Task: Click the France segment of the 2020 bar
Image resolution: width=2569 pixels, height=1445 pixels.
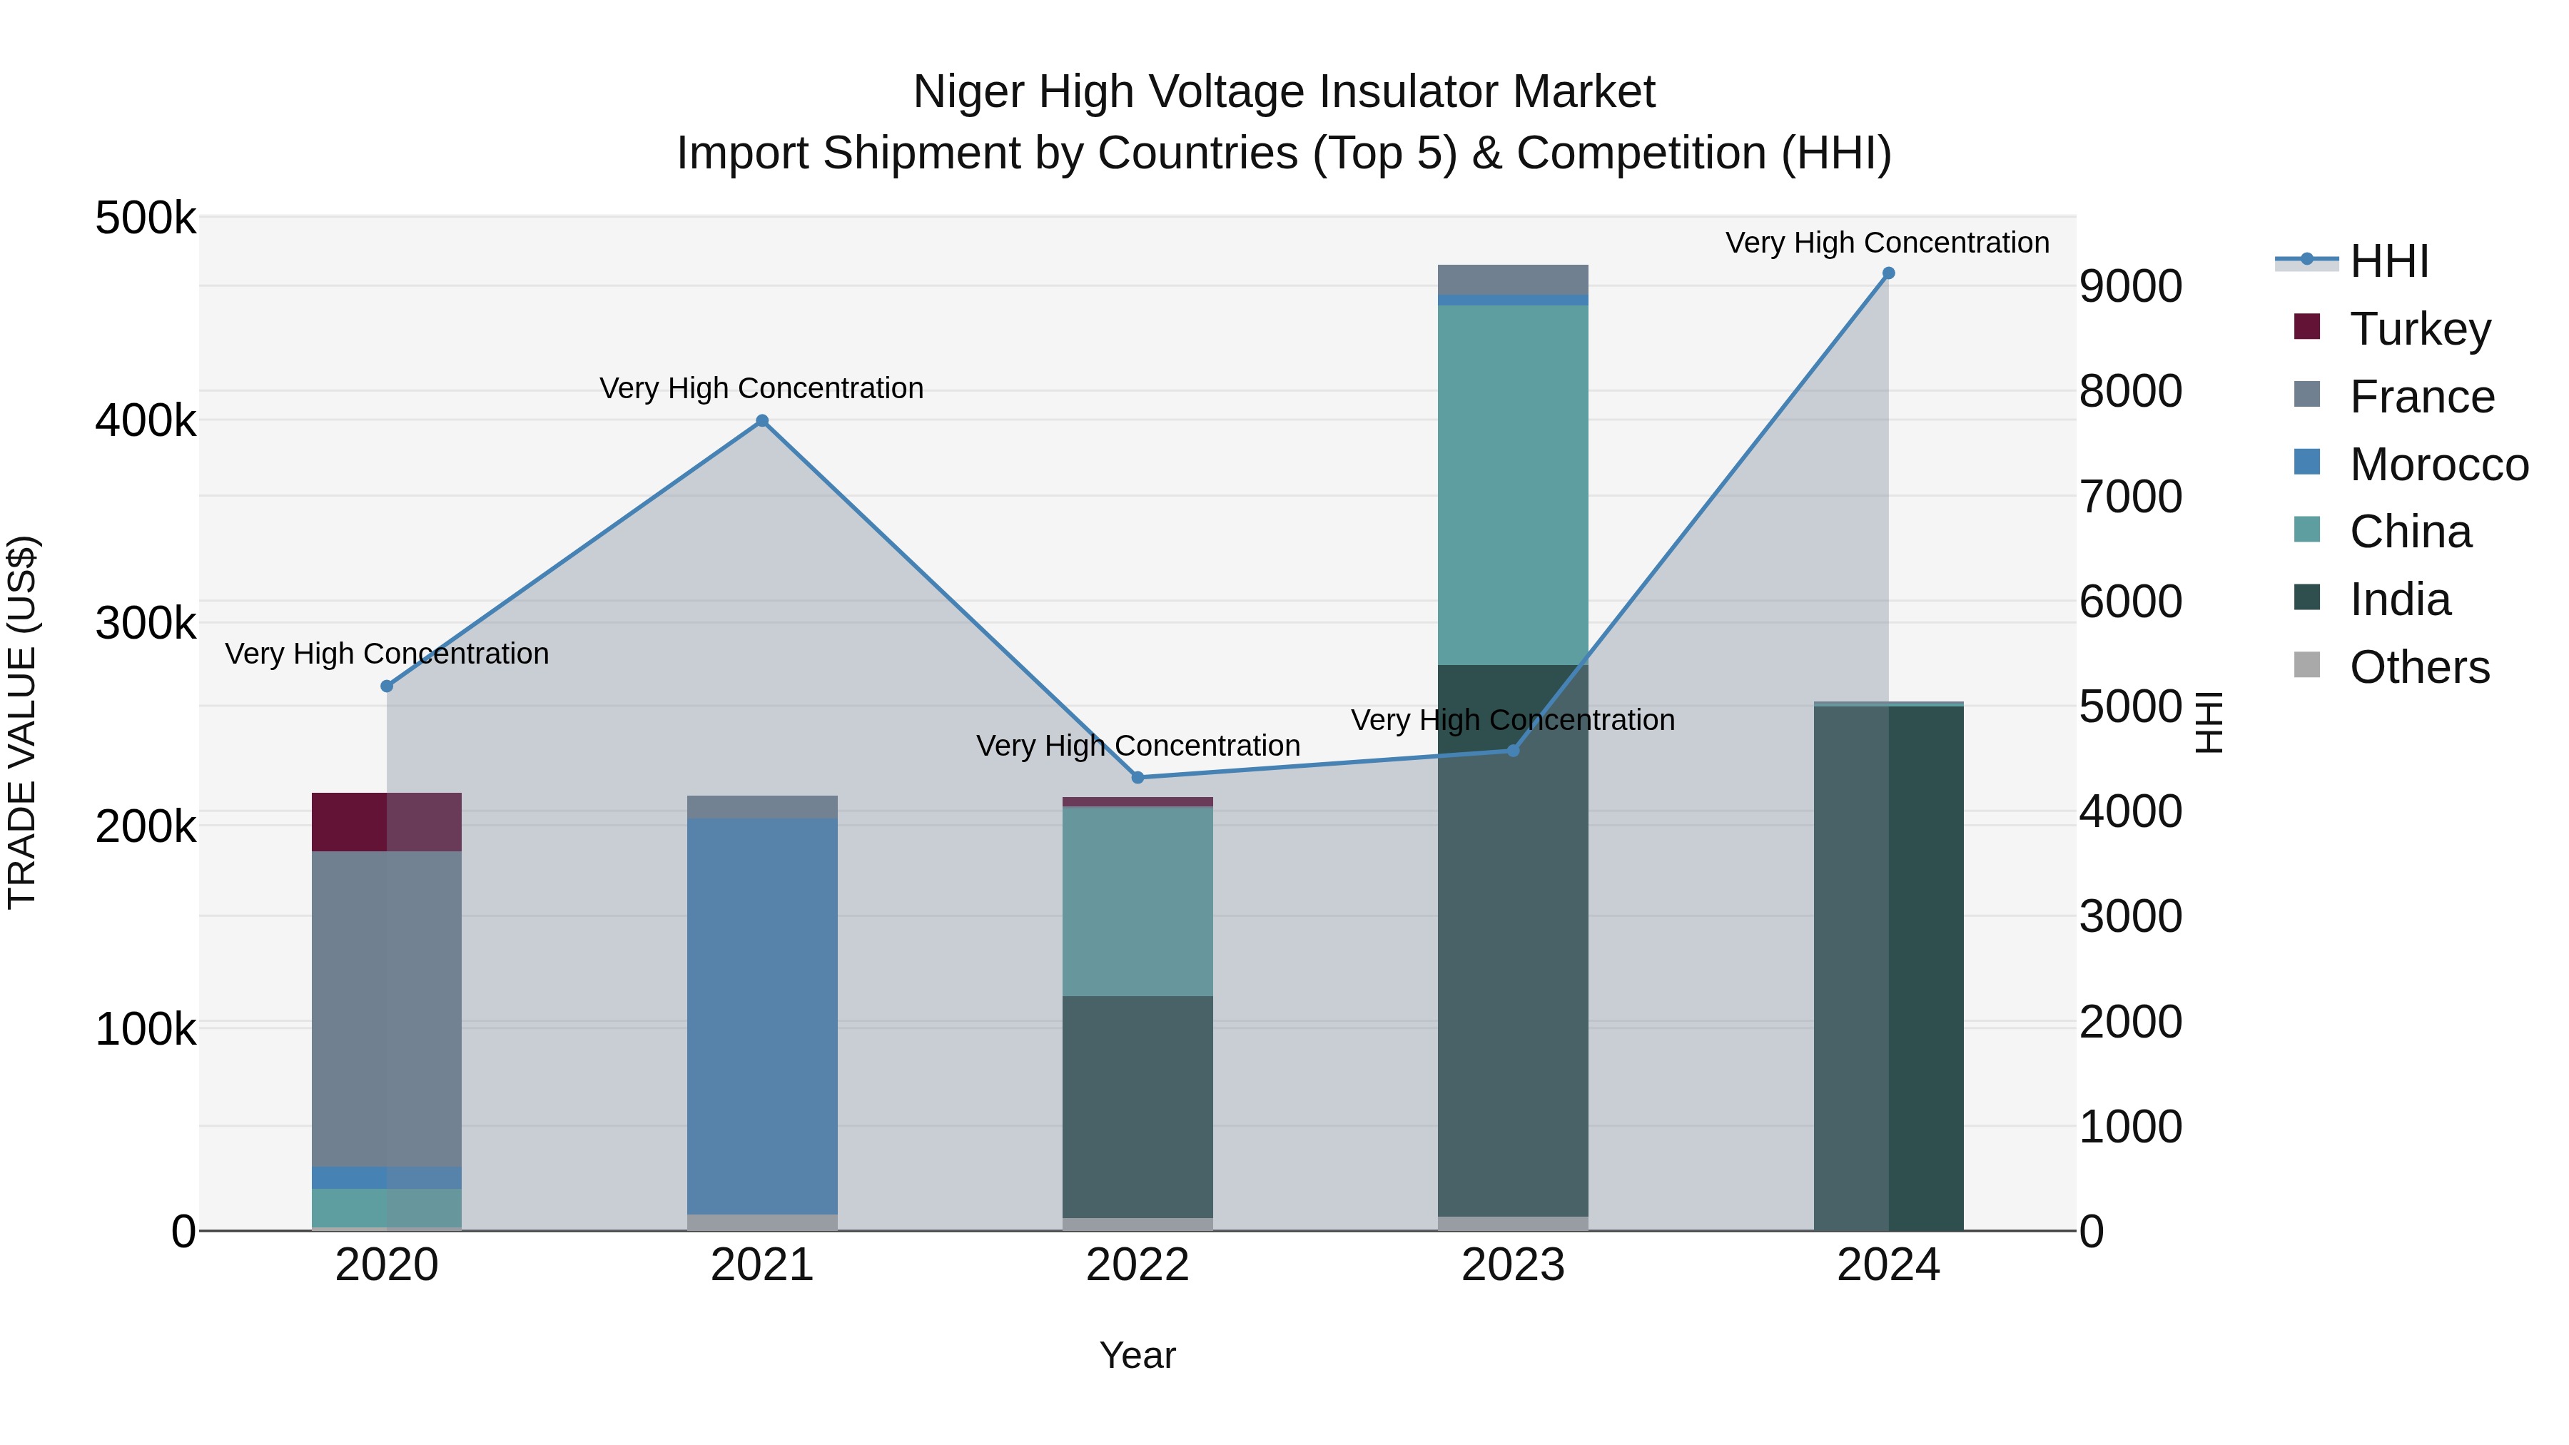Action: [387, 1009]
